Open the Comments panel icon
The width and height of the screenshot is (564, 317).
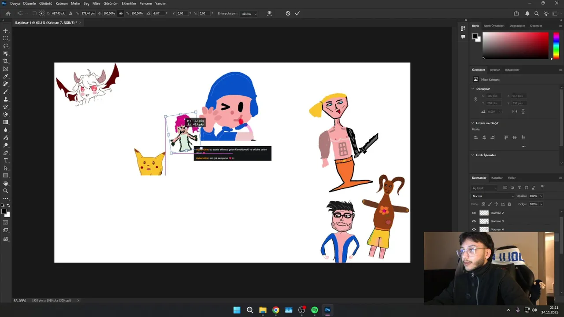(463, 37)
